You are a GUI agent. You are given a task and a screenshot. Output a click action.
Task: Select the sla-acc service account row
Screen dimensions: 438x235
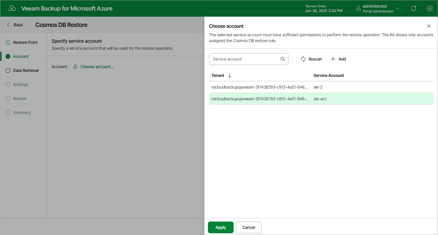(321, 99)
